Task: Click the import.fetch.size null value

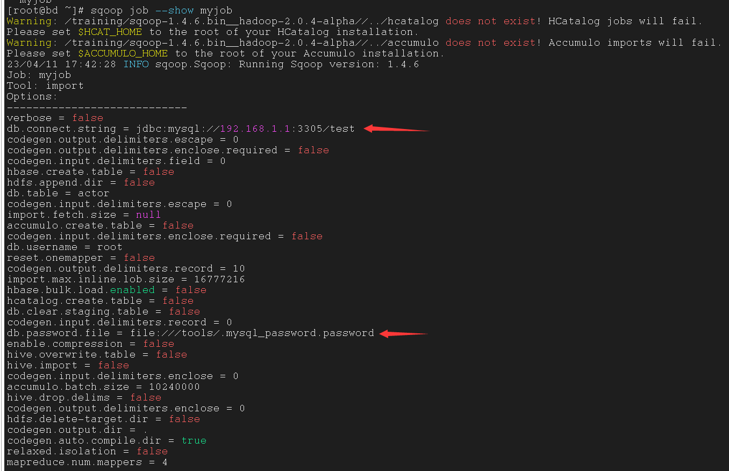Action: 148,215
